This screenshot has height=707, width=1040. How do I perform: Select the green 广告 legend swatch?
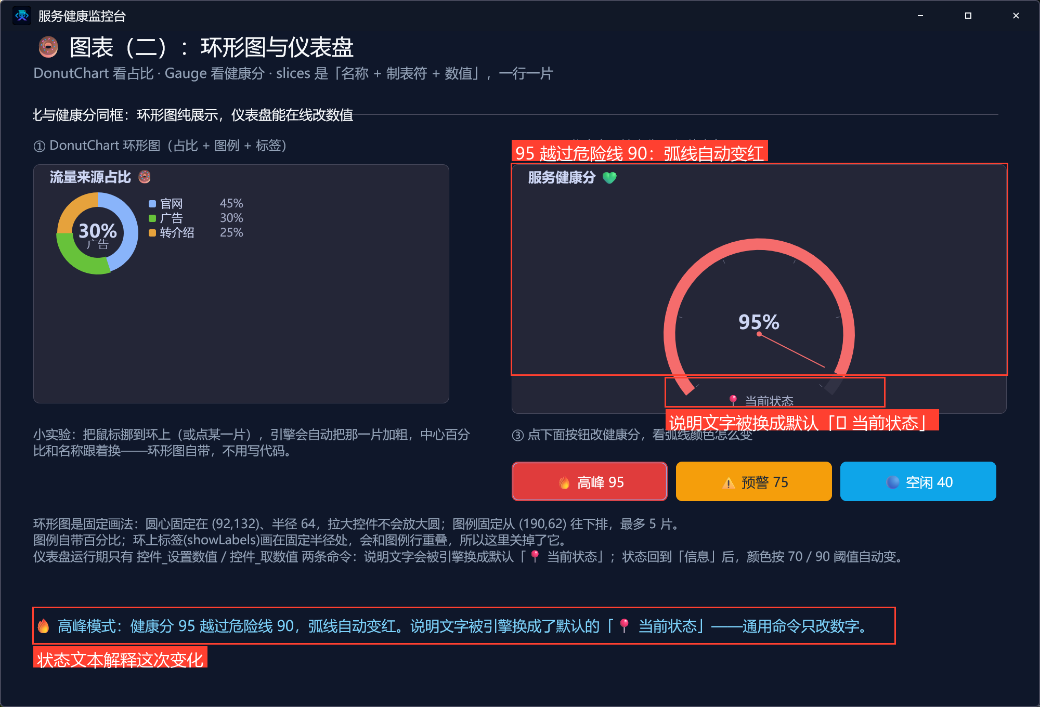(152, 218)
